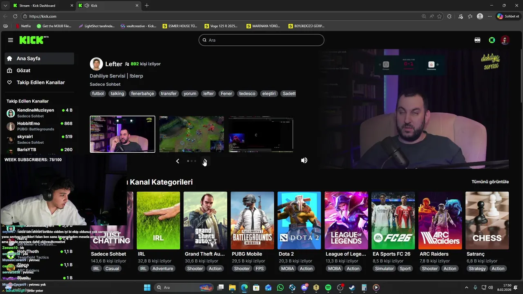This screenshot has width=523, height=294.
Task: Open the League of Legends category card
Action: (x=346, y=220)
